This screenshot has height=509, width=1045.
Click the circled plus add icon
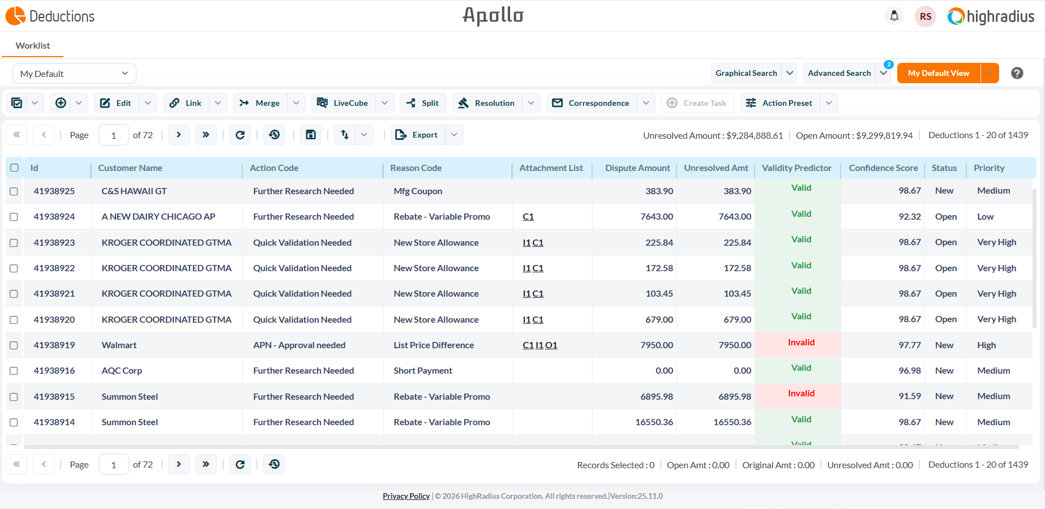[61, 103]
